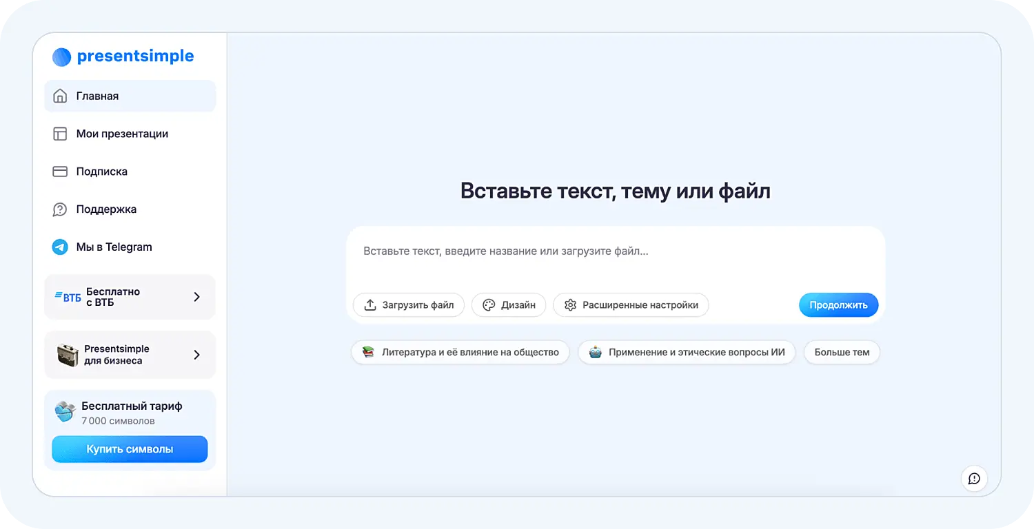Click the Поддержка speech bubble icon
This screenshot has width=1034, height=529.
(61, 209)
